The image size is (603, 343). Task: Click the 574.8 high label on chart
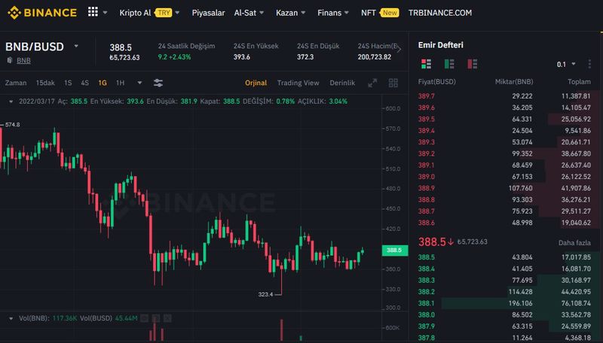click(12, 125)
